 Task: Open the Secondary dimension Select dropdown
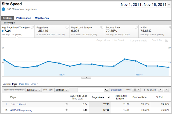(x=34, y=90)
